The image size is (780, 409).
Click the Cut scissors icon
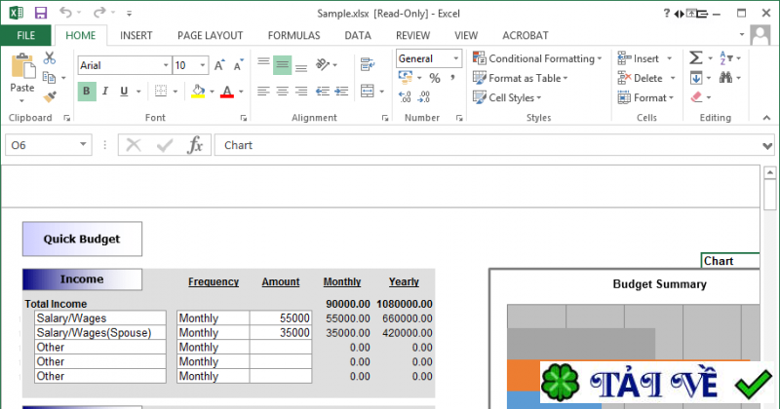pyautogui.click(x=50, y=58)
